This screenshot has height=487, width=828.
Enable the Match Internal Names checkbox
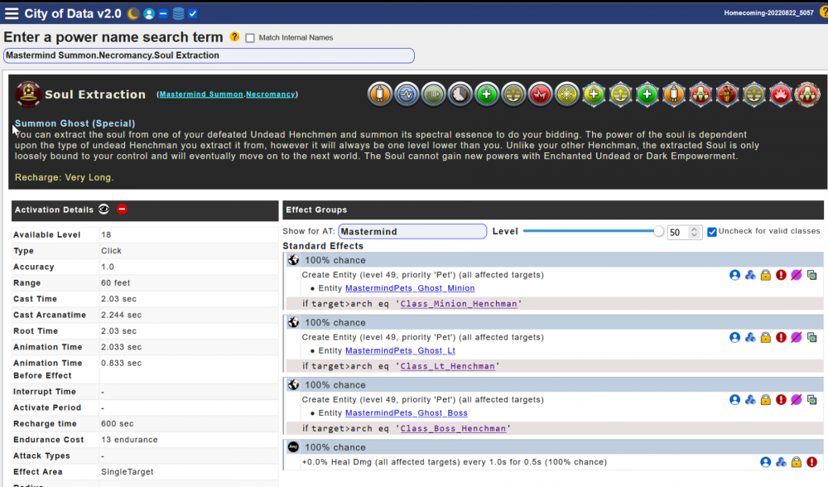(x=250, y=38)
